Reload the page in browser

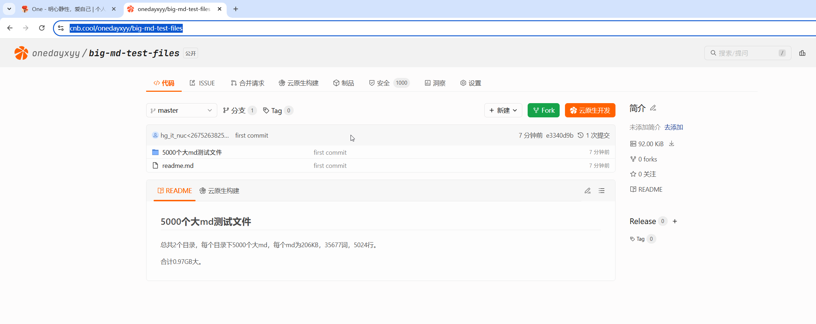pos(42,28)
